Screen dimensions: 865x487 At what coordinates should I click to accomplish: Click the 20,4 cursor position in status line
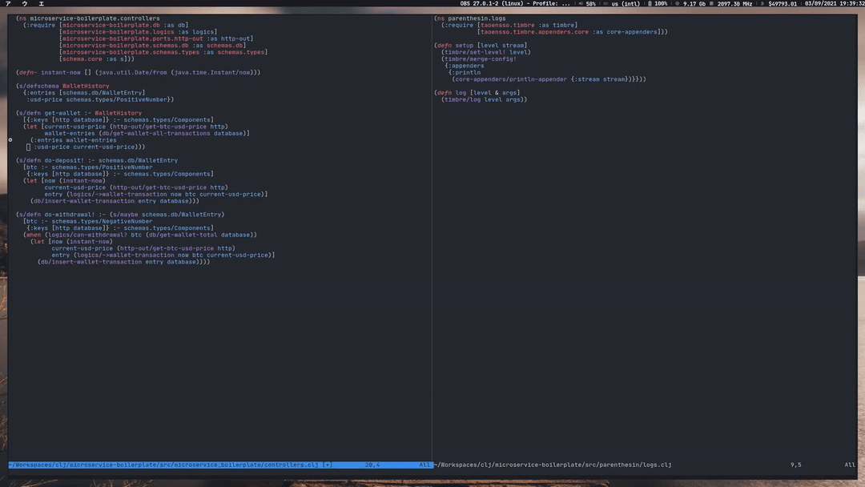pos(372,465)
